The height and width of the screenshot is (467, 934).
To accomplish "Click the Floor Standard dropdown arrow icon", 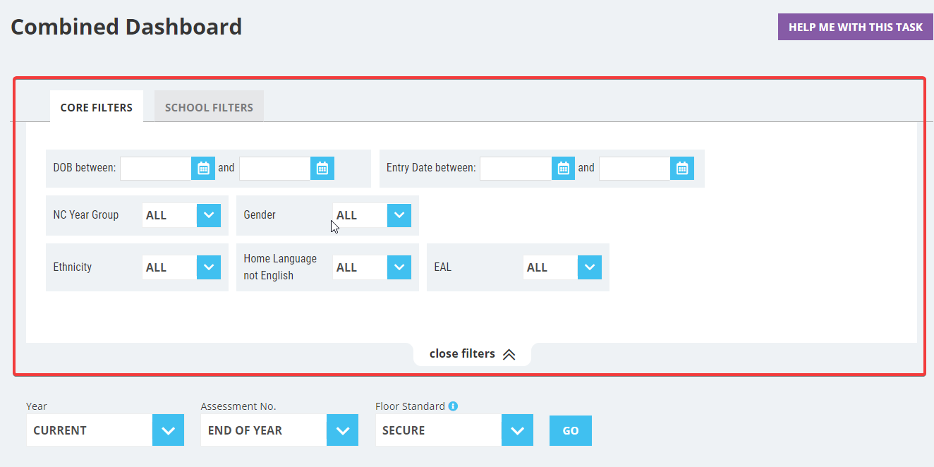I will click(x=517, y=430).
